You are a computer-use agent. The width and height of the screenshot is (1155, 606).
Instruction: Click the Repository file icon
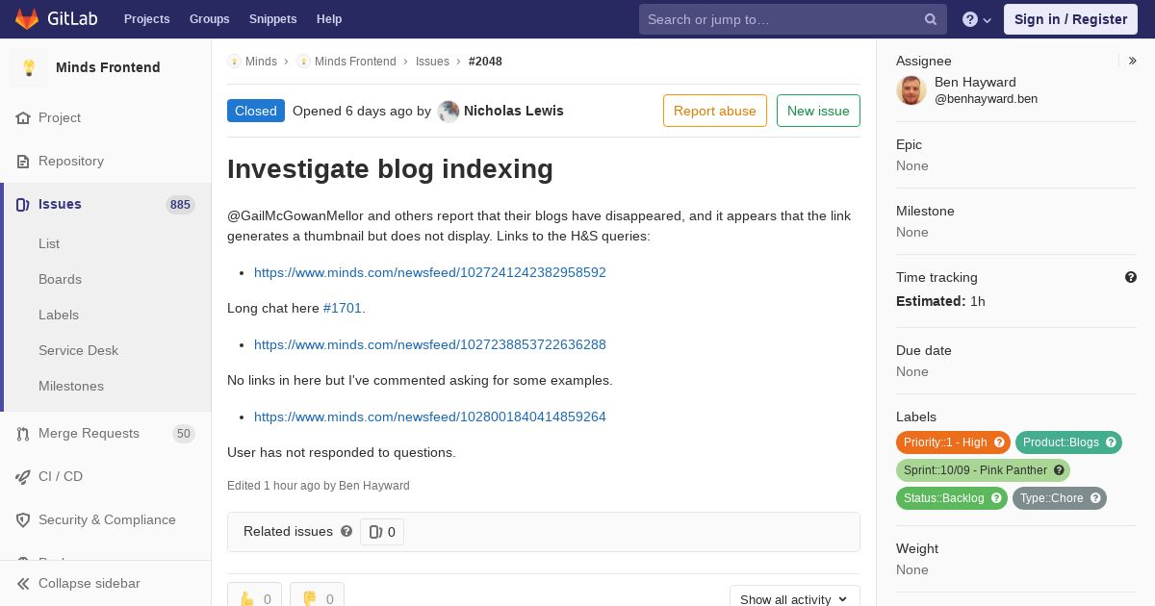coord(23,162)
